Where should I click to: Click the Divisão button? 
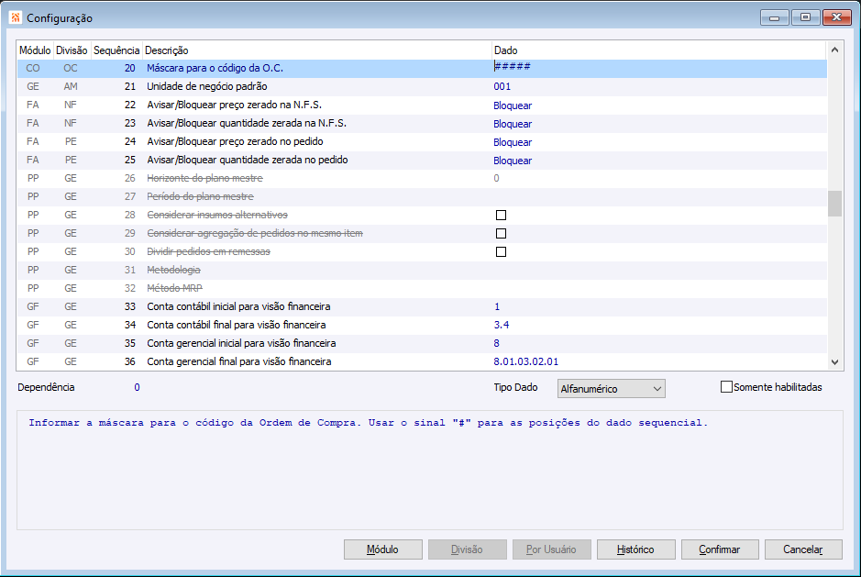[467, 549]
